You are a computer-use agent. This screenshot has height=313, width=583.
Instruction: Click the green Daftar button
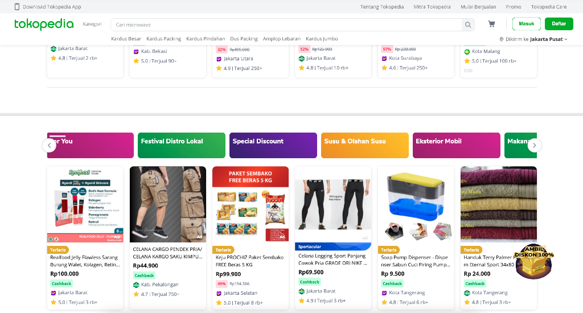[559, 24]
